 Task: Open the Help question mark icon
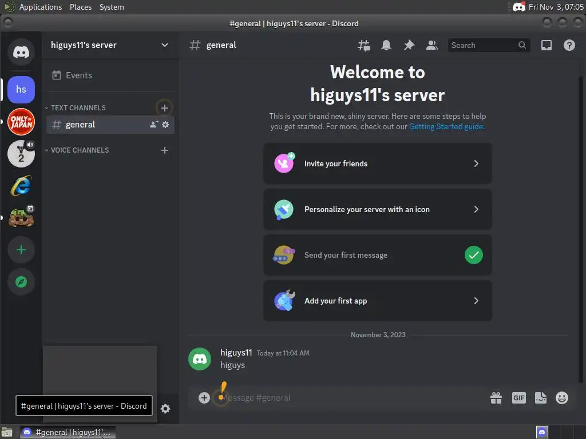click(x=569, y=45)
